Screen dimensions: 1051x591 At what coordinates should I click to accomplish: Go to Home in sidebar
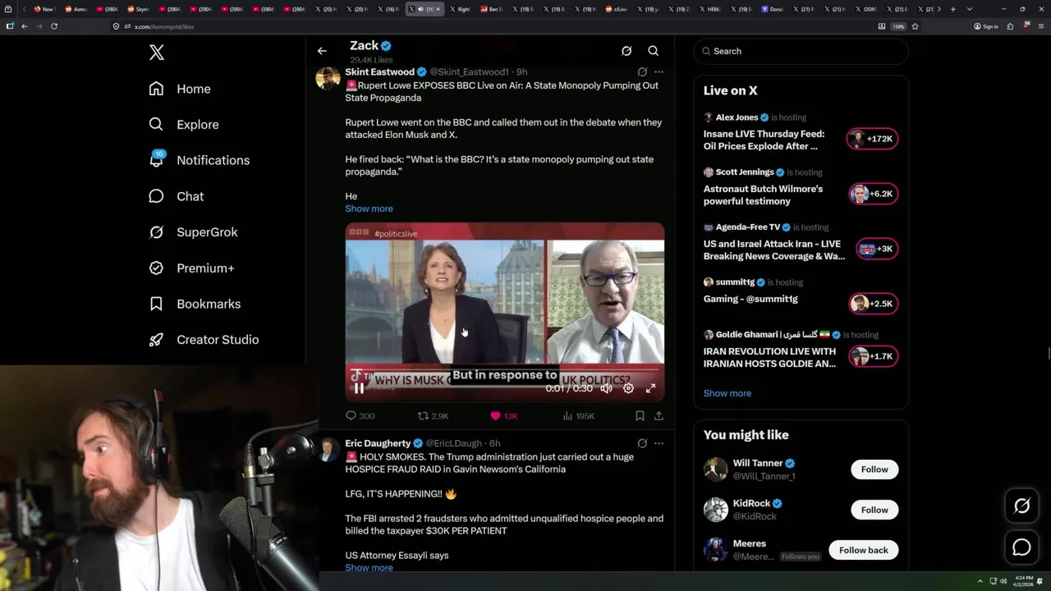click(180, 89)
